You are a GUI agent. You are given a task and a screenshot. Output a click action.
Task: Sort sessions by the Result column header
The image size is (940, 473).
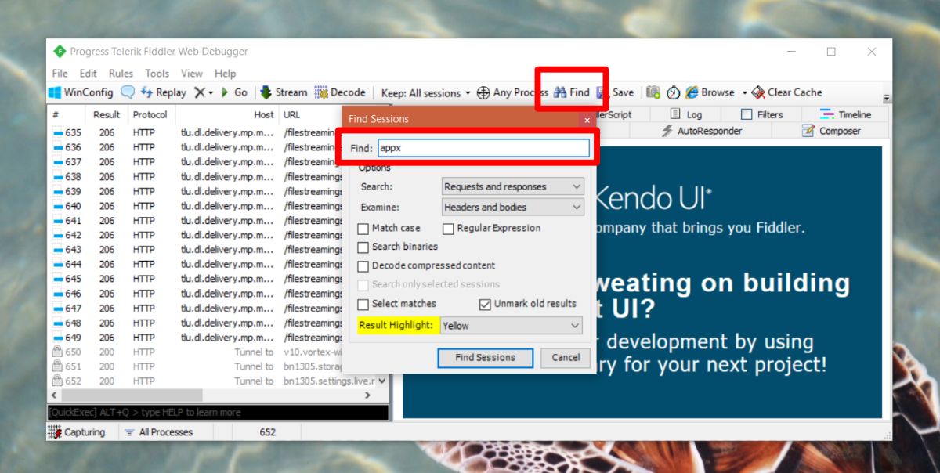[x=107, y=115]
